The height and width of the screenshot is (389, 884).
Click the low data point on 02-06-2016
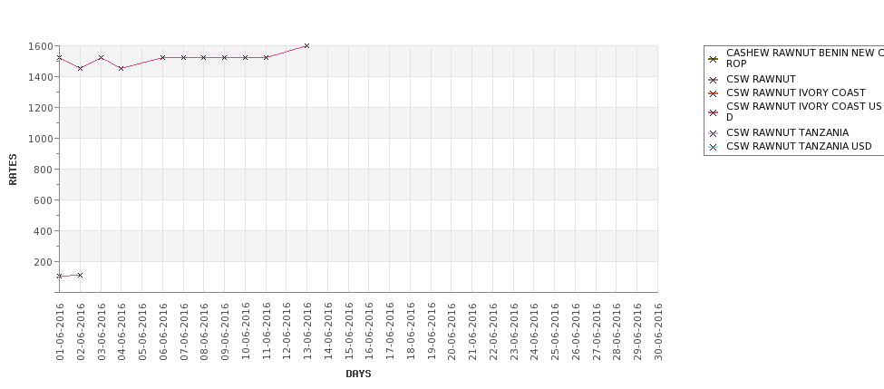pos(80,275)
